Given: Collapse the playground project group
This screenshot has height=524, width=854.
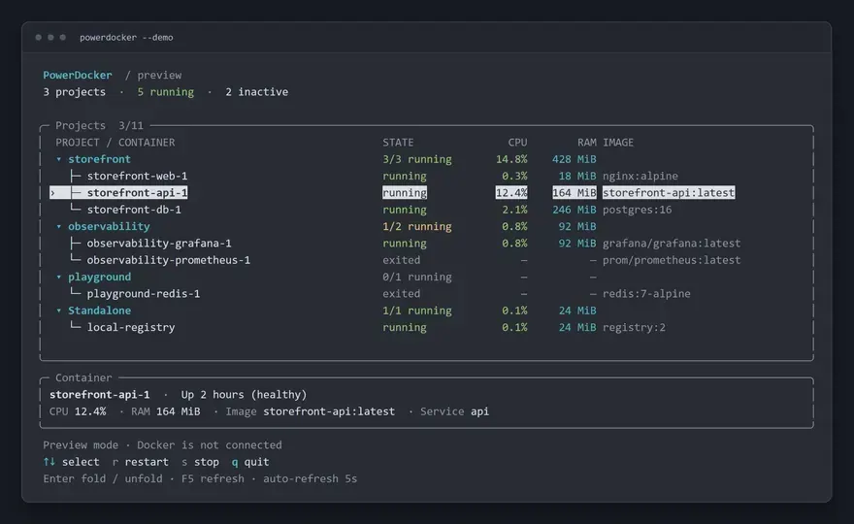Looking at the screenshot, I should [x=59, y=278].
